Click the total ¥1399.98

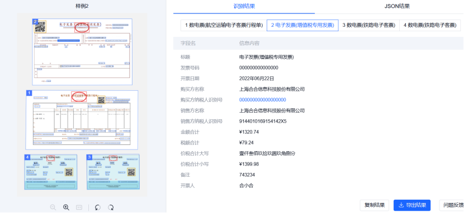click(249, 164)
